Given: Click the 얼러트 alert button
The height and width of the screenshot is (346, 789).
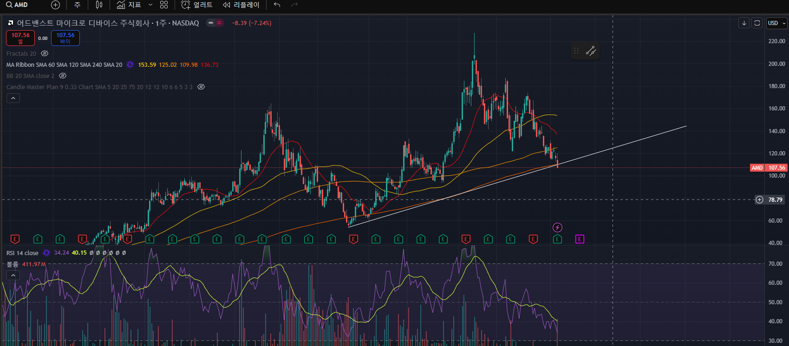Looking at the screenshot, I should [x=197, y=5].
